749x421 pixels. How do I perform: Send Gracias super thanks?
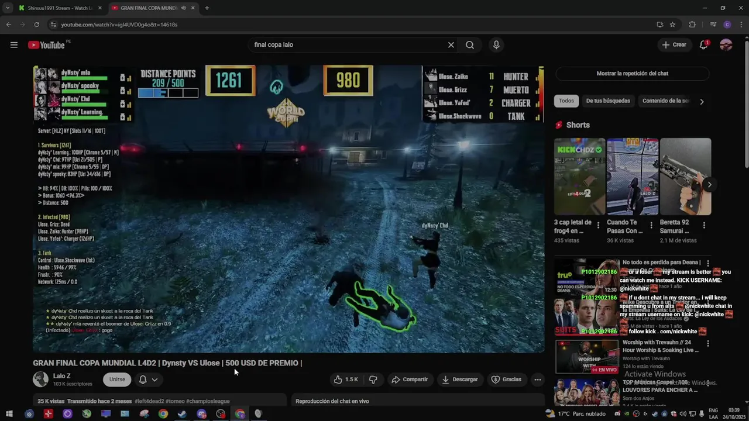(x=506, y=379)
